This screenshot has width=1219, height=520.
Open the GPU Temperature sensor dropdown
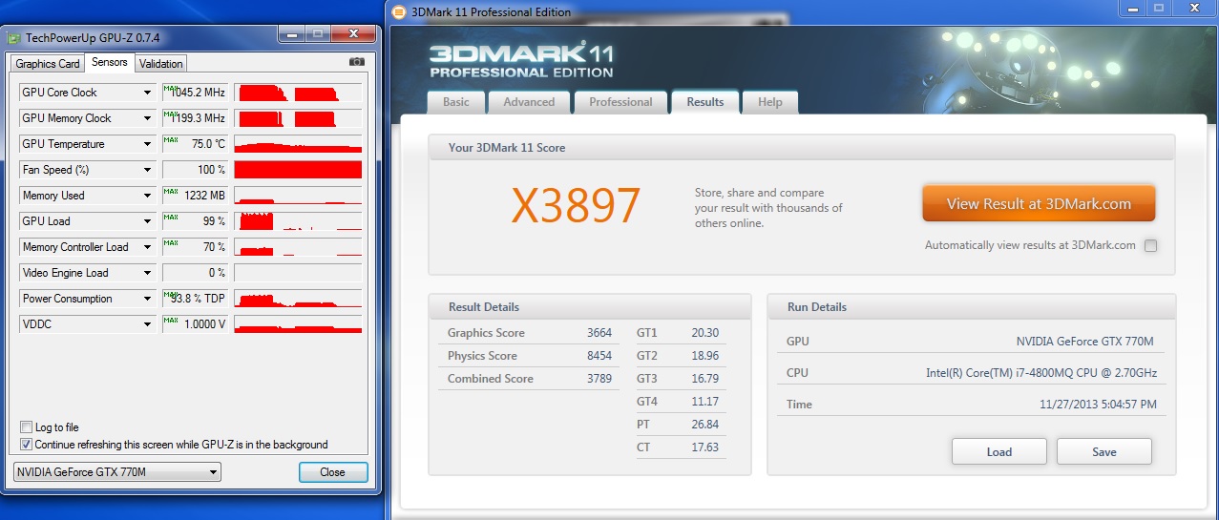148,144
